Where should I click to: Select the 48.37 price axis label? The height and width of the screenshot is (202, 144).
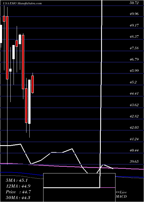tap(134, 37)
